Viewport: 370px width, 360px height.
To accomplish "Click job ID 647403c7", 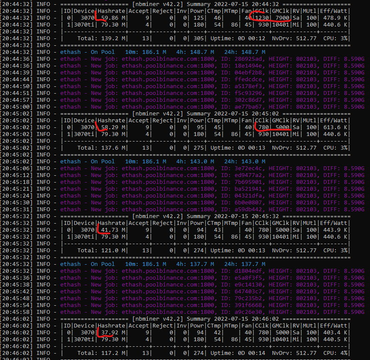I will click(x=248, y=292).
